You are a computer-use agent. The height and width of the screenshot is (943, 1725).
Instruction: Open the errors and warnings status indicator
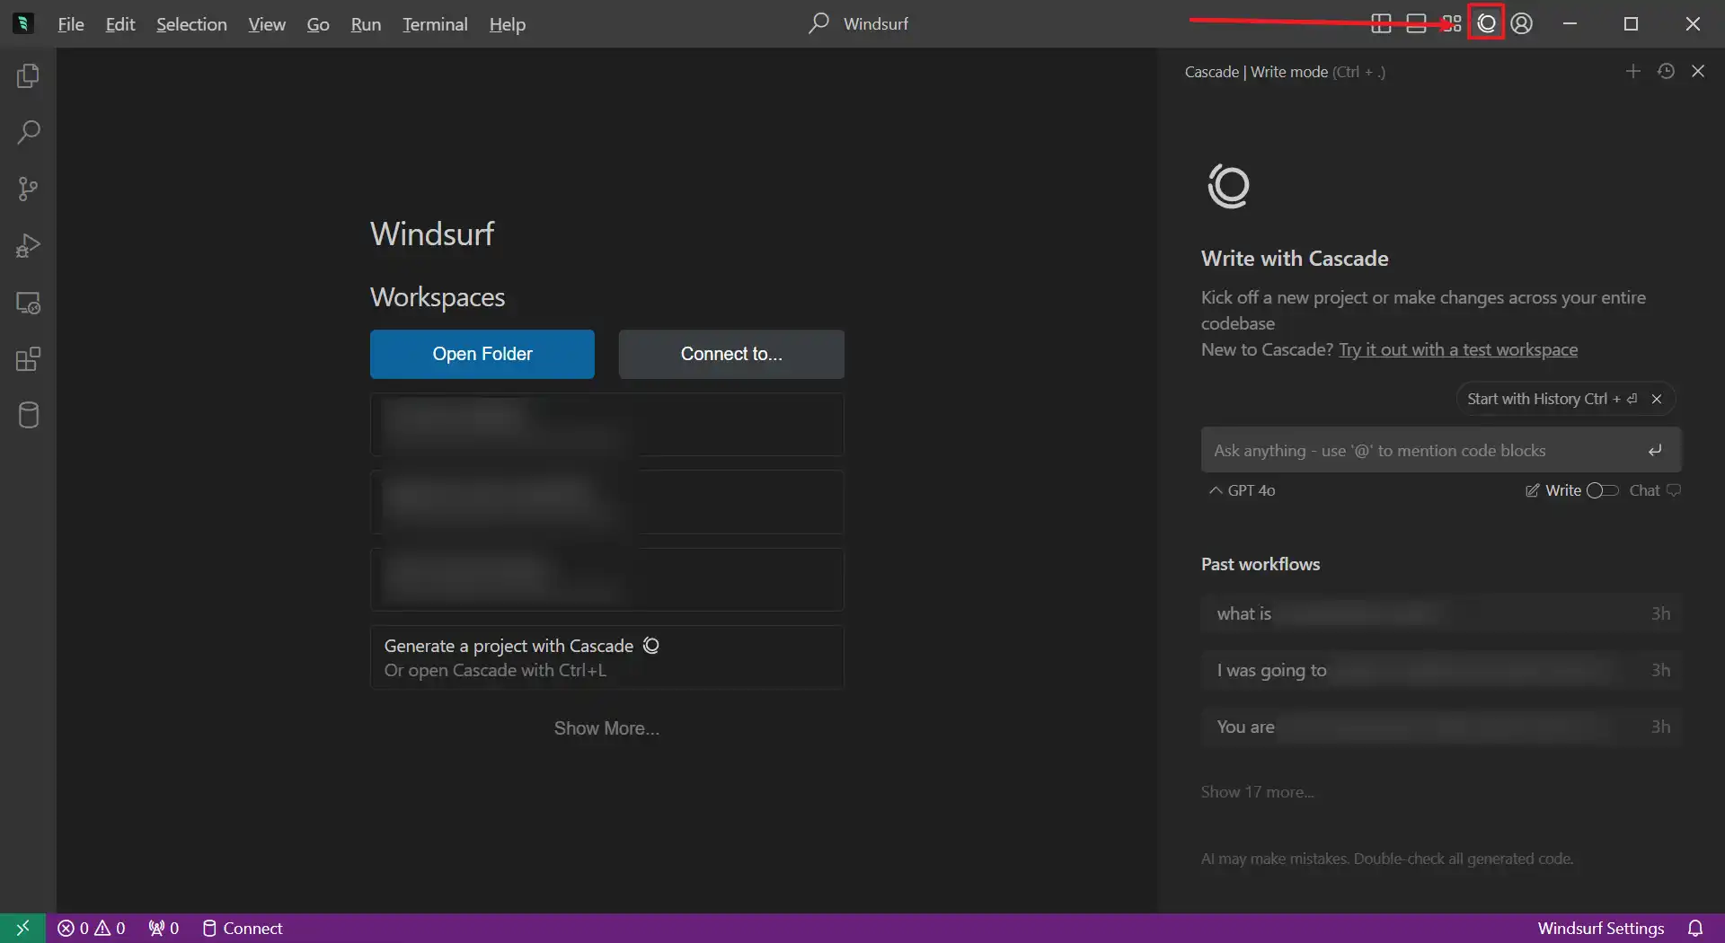coord(92,928)
